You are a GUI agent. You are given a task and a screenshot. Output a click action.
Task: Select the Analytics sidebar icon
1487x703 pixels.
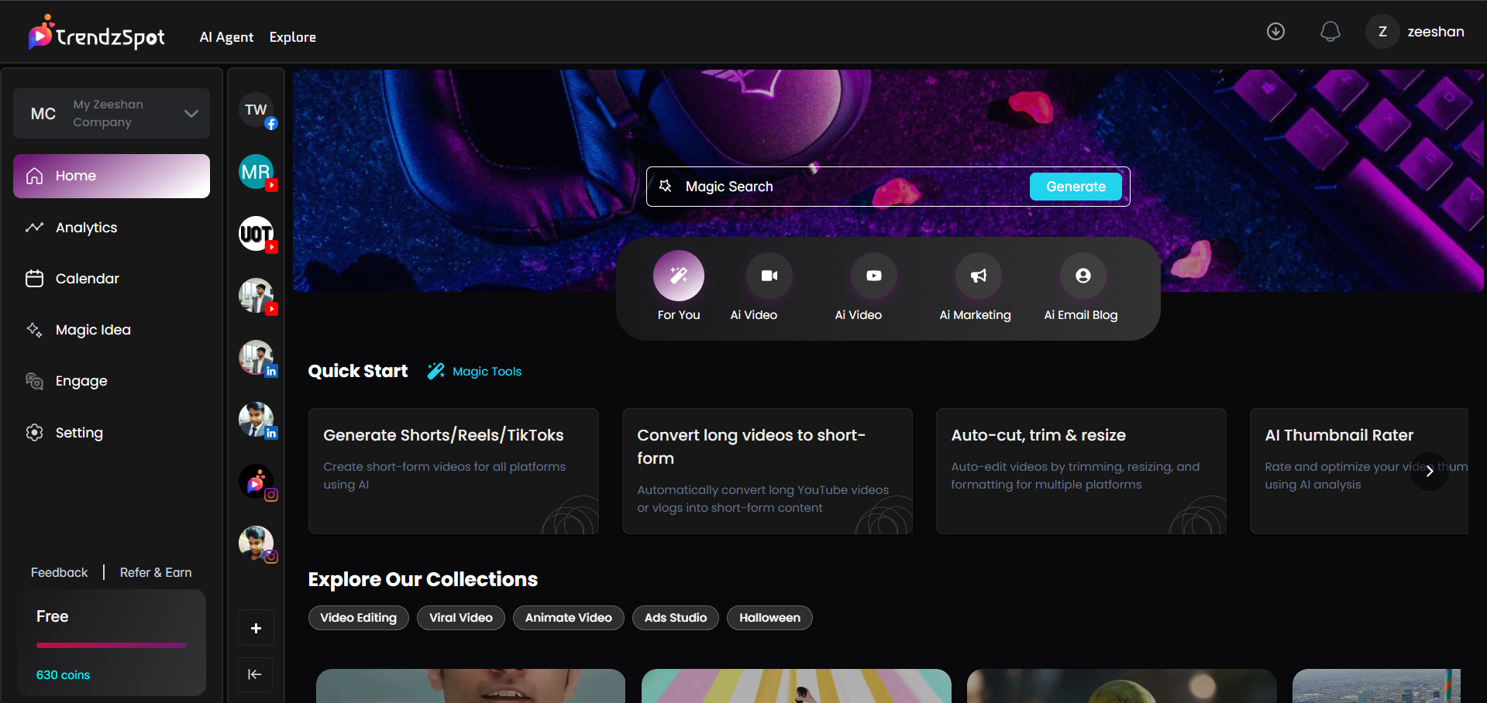tap(35, 227)
